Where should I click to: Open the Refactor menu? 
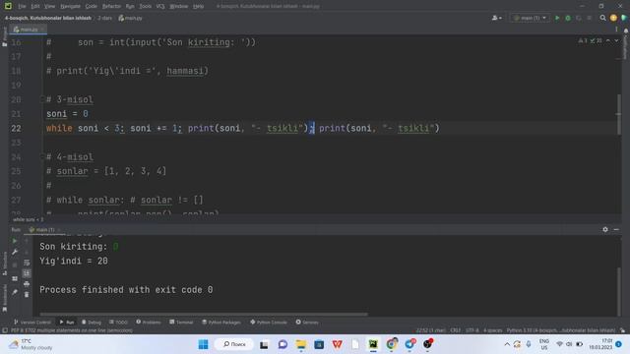111,6
